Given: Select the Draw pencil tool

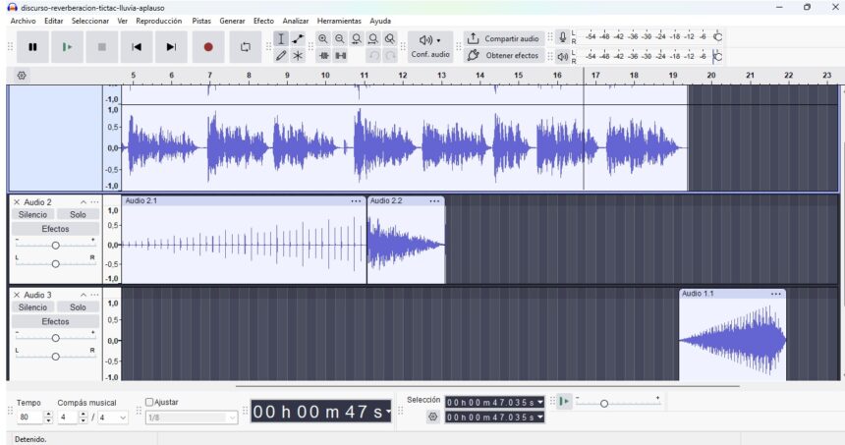Looking at the screenshot, I should click(281, 56).
